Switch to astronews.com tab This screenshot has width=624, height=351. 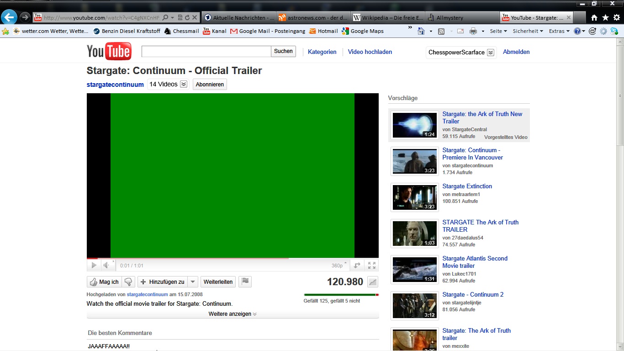tap(313, 18)
